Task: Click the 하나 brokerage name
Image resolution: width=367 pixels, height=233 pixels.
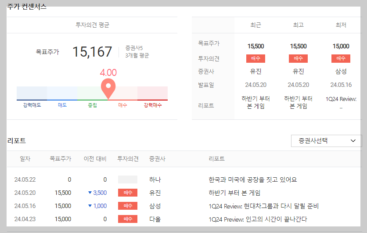Action: tap(155, 179)
